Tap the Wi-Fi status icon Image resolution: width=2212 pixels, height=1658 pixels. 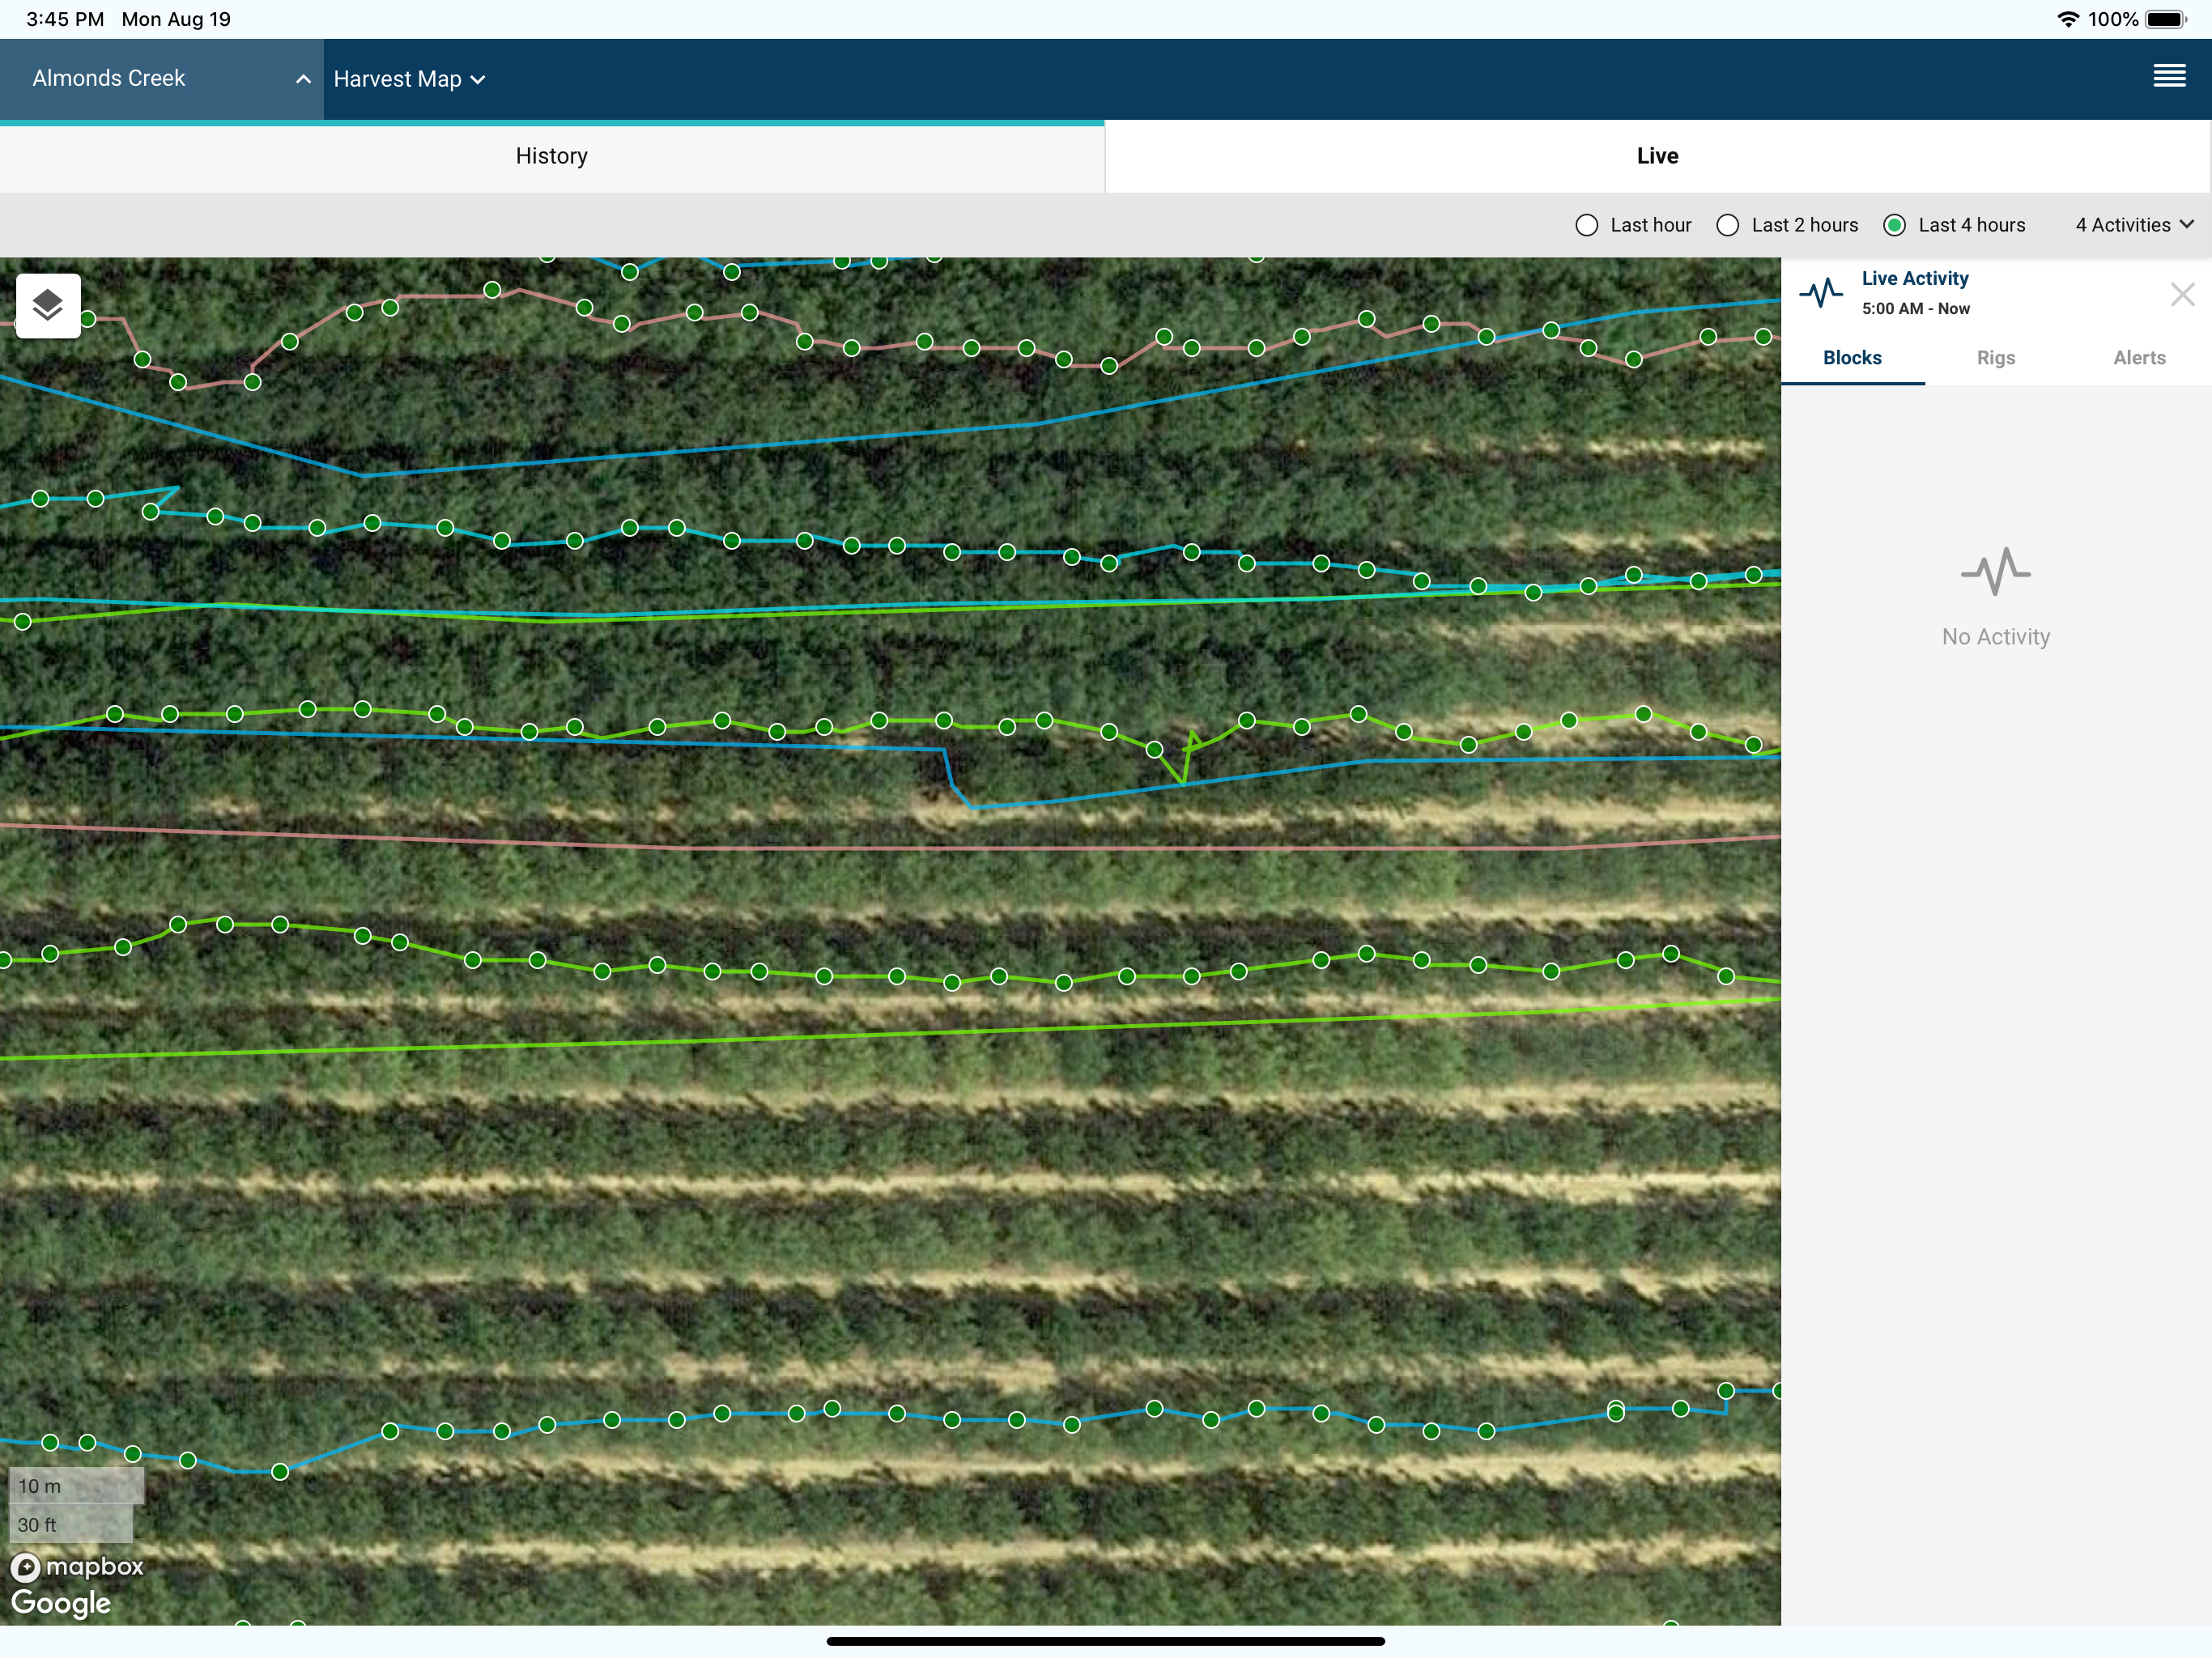click(x=2067, y=19)
